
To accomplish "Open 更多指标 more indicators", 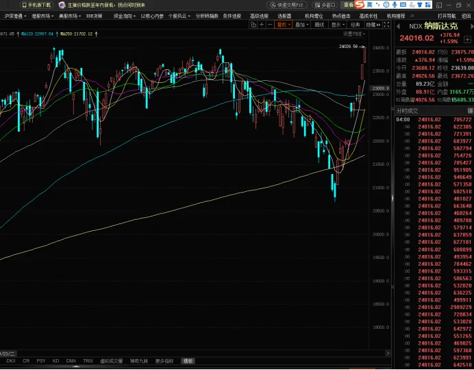I will tap(164, 361).
